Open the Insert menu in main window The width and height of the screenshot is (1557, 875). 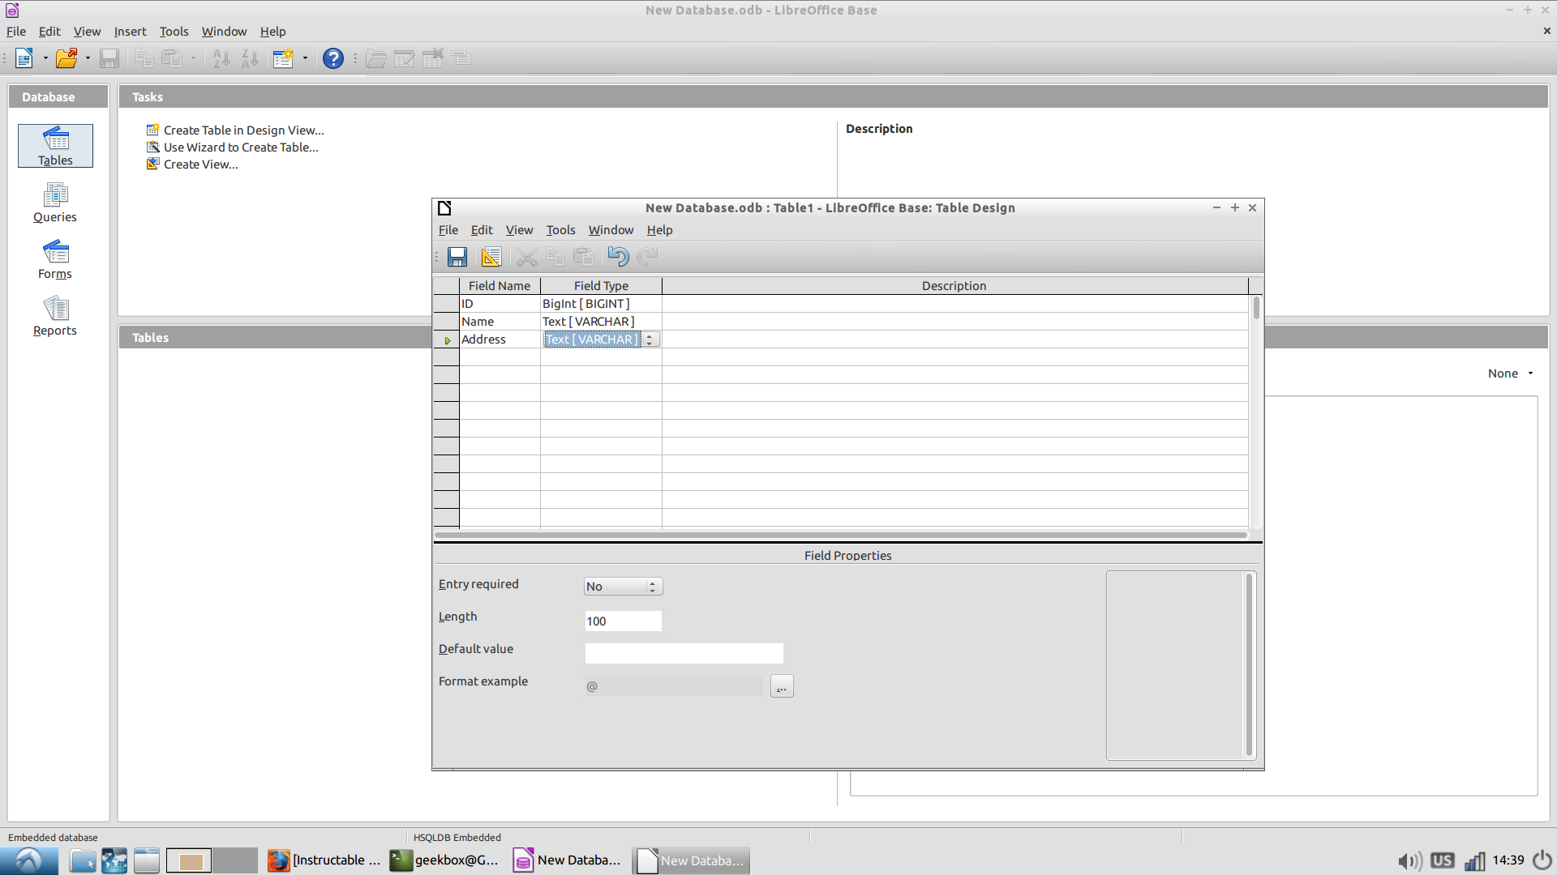click(x=130, y=32)
